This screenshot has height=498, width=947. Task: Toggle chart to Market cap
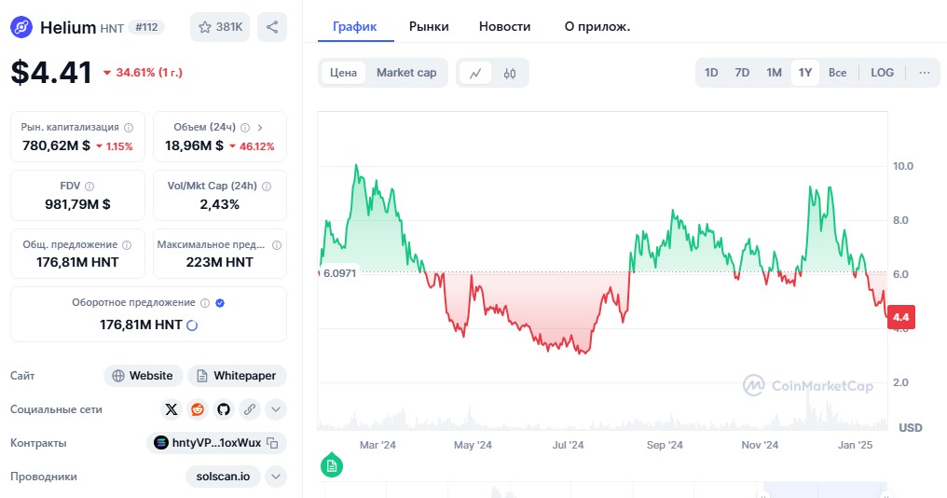[x=406, y=73]
